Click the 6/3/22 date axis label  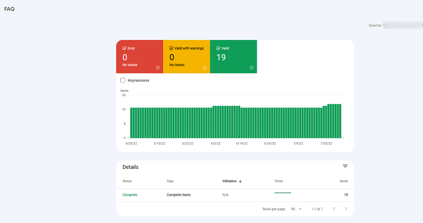pos(216,143)
